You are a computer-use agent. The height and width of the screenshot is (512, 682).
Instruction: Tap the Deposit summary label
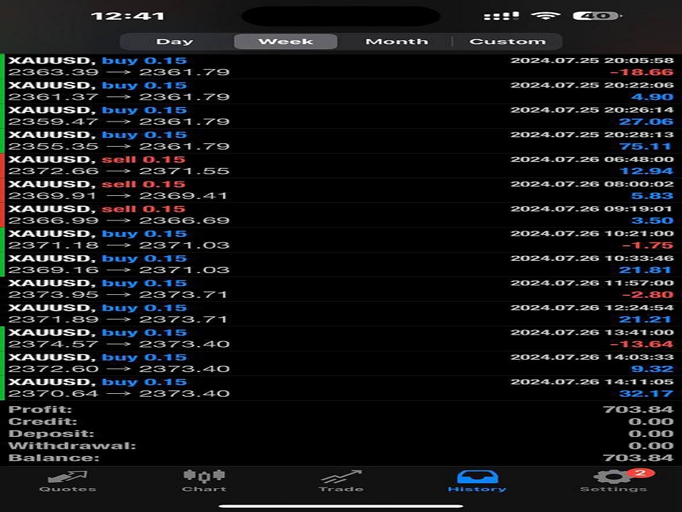pyautogui.click(x=51, y=434)
